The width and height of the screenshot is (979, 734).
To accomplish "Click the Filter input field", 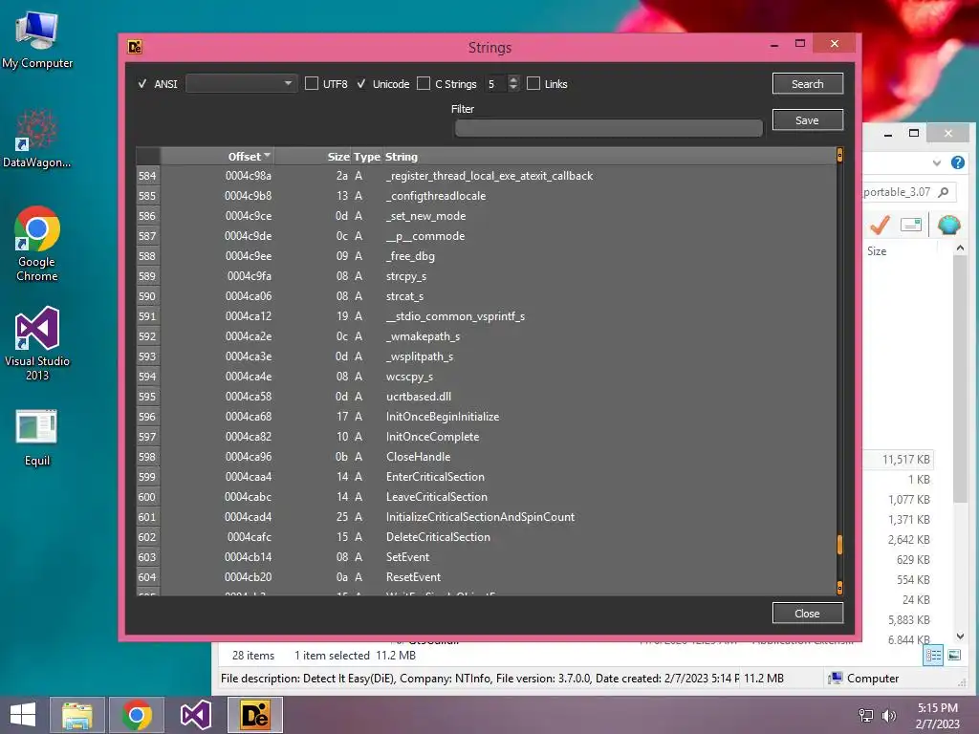I will (609, 128).
